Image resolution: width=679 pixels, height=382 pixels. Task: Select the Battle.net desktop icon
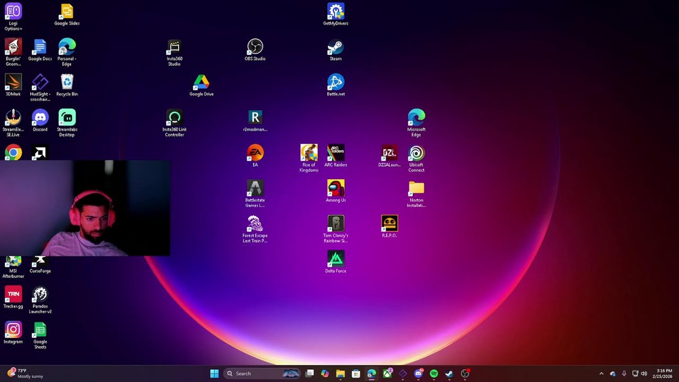(336, 85)
